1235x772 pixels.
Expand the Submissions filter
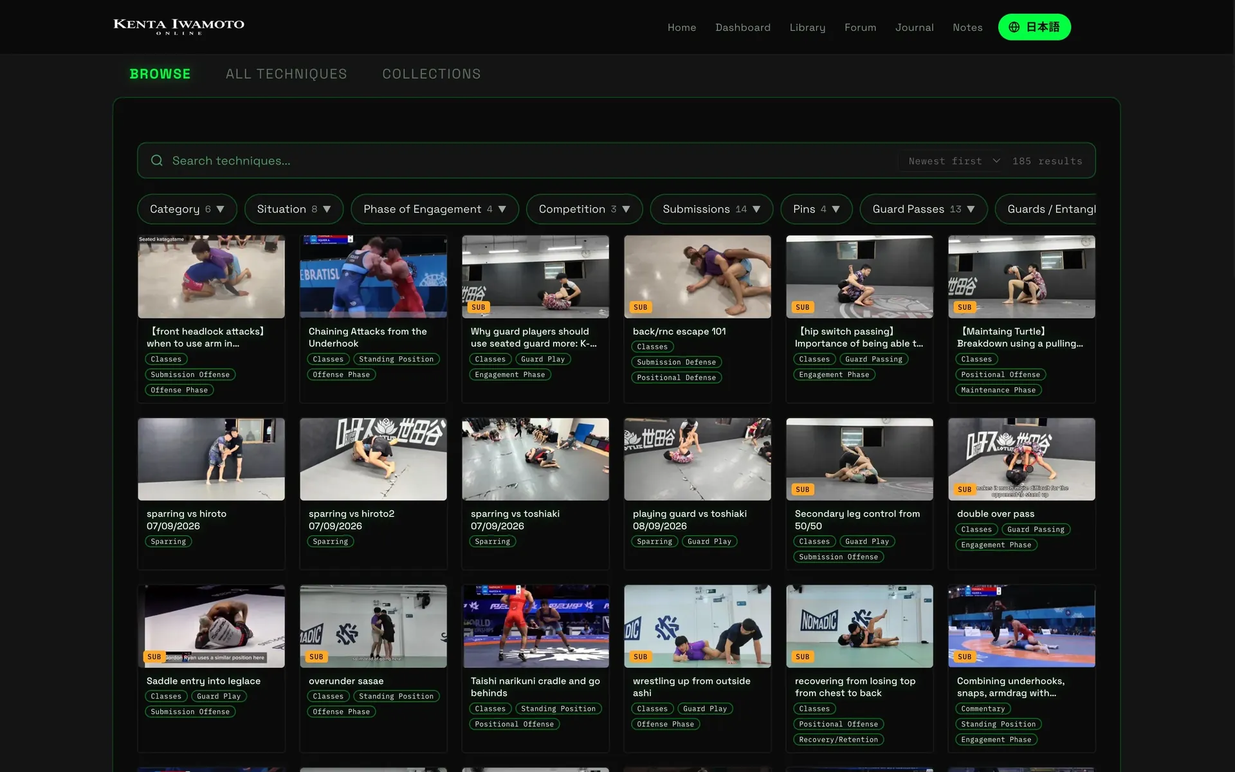(711, 209)
